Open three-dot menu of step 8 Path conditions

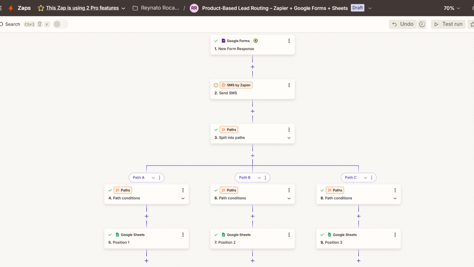[395, 190]
